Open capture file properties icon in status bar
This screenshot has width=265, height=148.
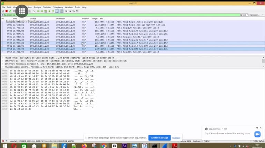tap(7, 141)
